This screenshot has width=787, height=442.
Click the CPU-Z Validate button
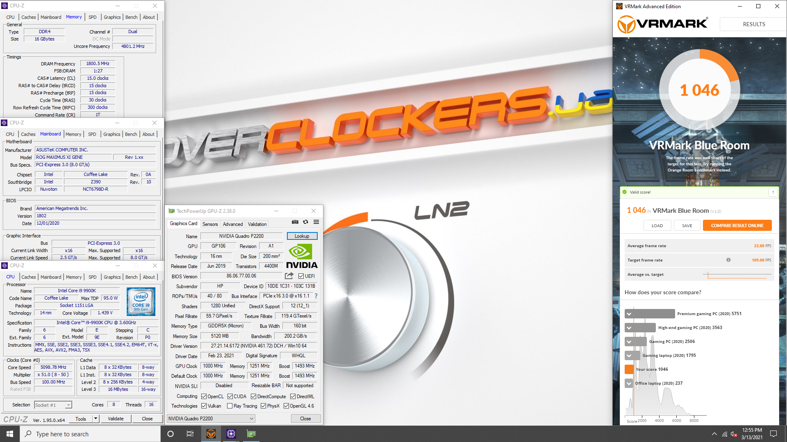click(116, 419)
